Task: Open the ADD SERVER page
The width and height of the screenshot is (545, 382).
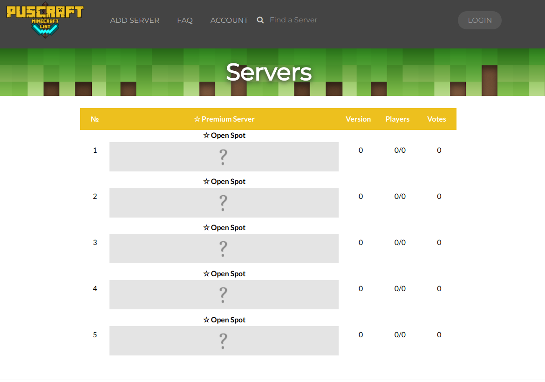Action: 135,20
